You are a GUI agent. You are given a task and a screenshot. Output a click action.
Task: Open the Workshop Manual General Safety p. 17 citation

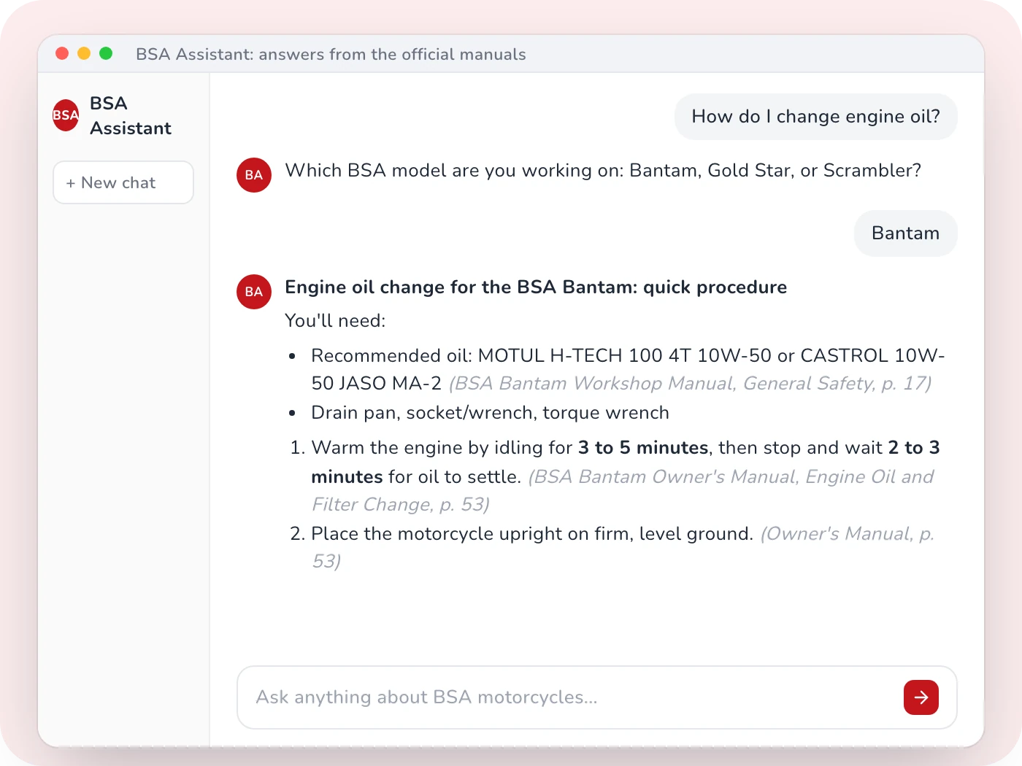pos(690,384)
